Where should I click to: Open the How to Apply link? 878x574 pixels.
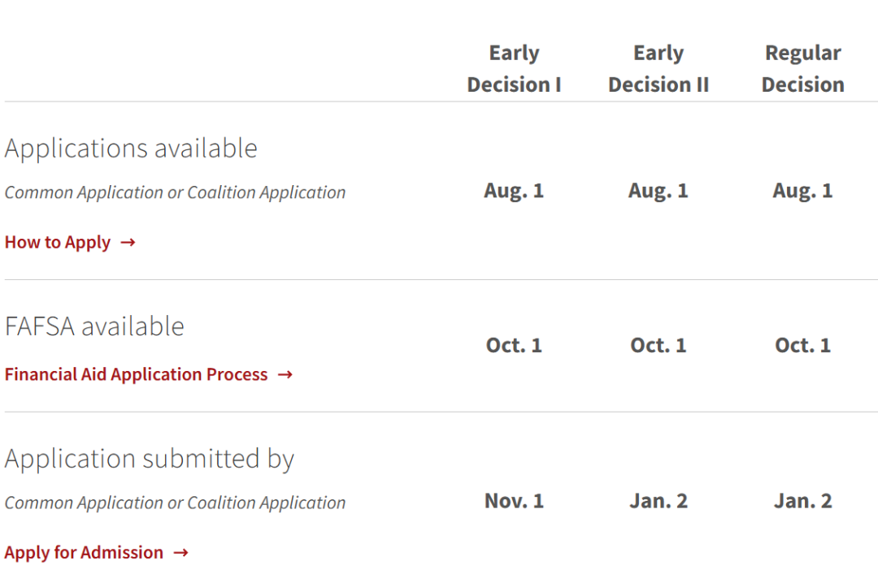[x=58, y=242]
